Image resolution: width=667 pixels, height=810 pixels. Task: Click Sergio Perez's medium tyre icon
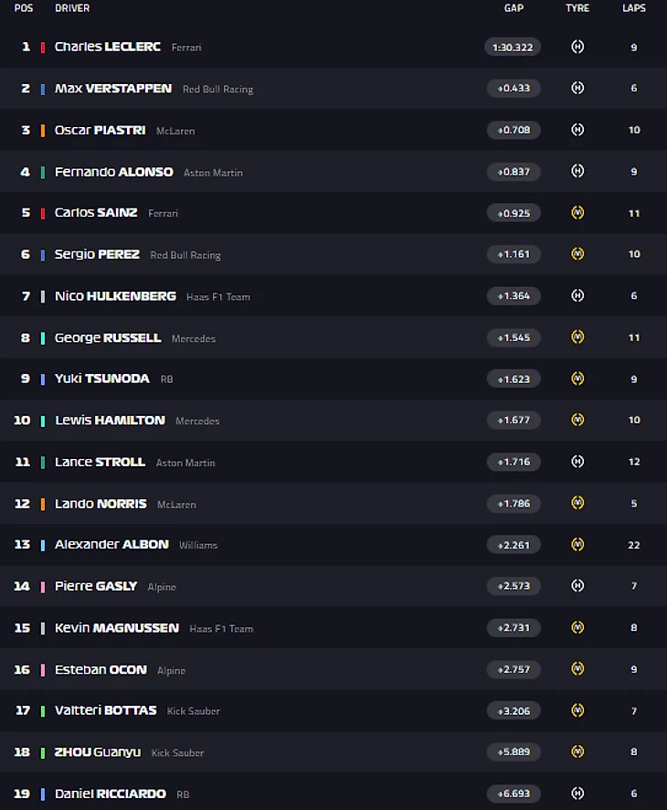(x=577, y=254)
